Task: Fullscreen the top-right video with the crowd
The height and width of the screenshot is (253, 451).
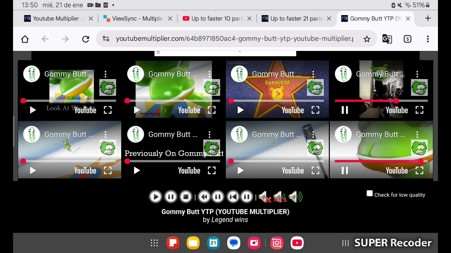Action: tap(419, 110)
